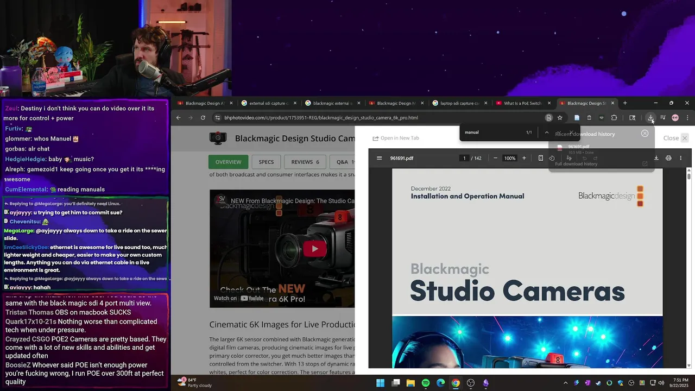
Task: Select the SPECS product tab
Action: (x=266, y=162)
